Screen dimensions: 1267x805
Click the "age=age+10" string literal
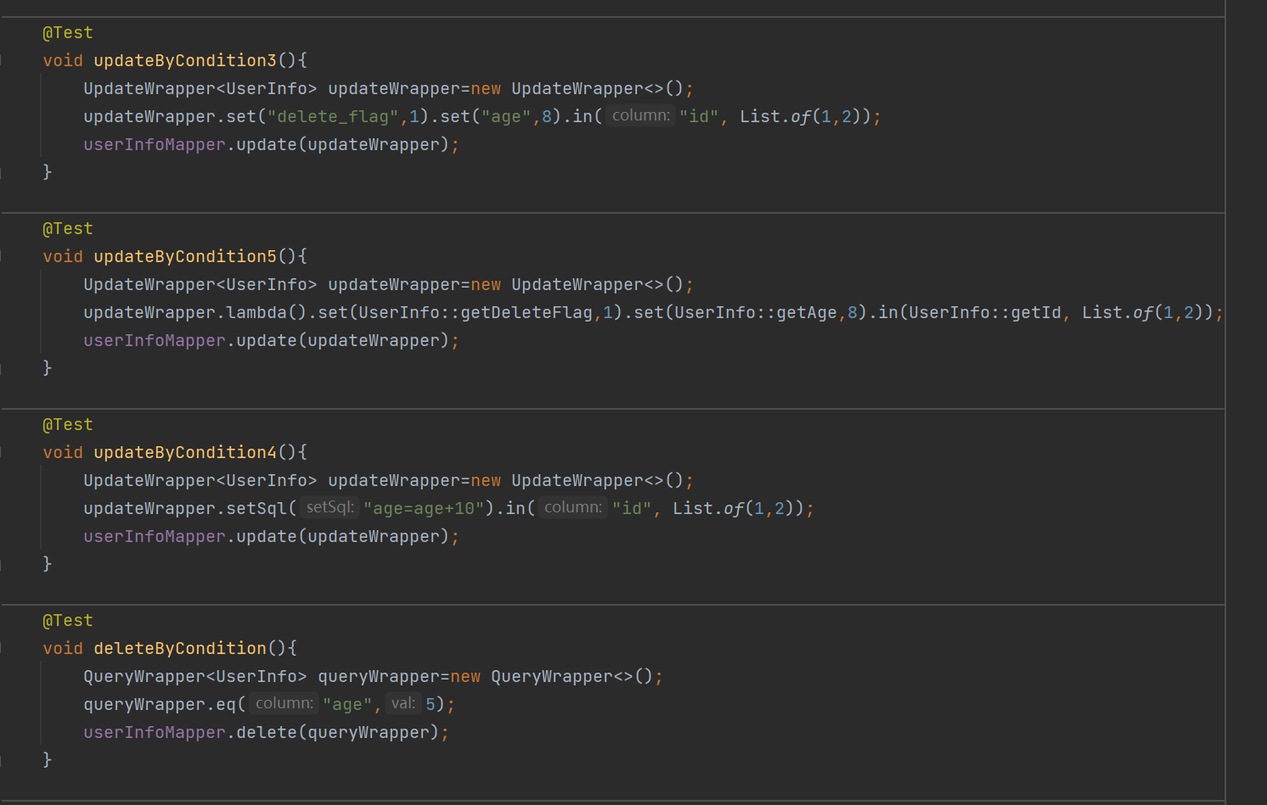click(x=424, y=509)
